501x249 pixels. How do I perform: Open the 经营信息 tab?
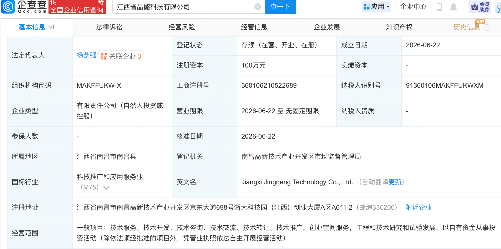pos(254,27)
